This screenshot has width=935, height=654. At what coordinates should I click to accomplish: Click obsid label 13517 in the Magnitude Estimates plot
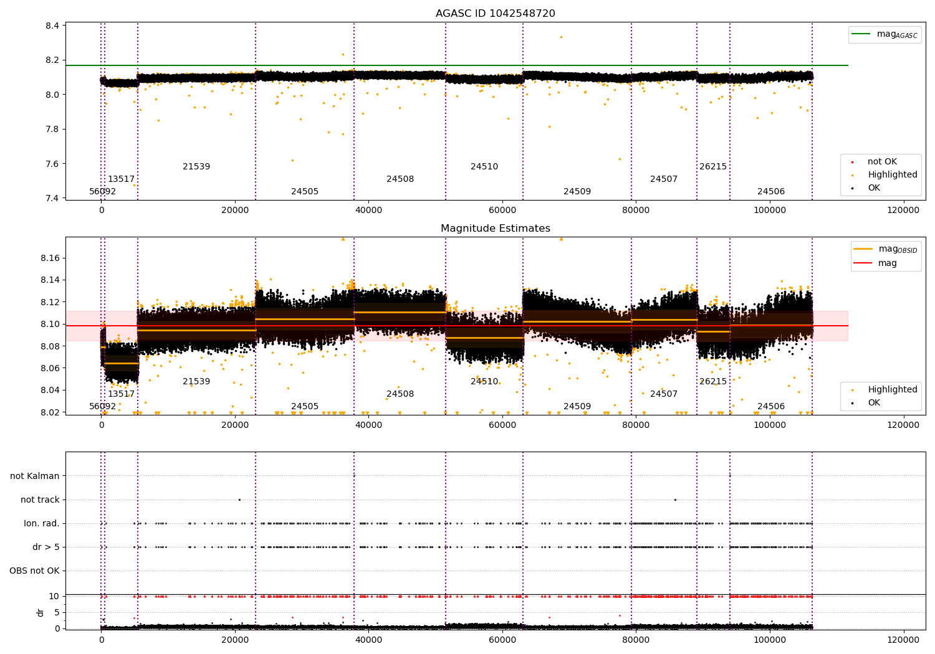(121, 394)
